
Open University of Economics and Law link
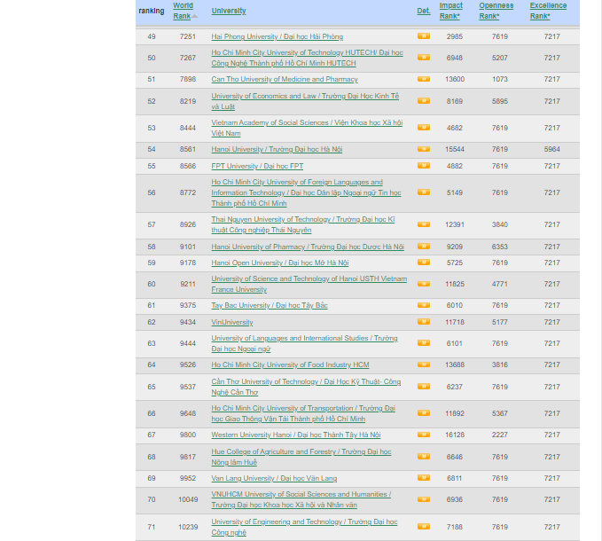[x=305, y=101]
